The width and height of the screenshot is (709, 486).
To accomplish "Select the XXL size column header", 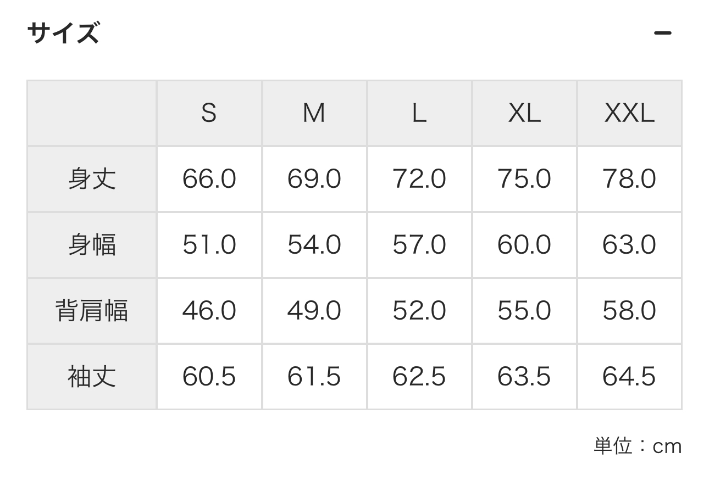I will (x=629, y=113).
